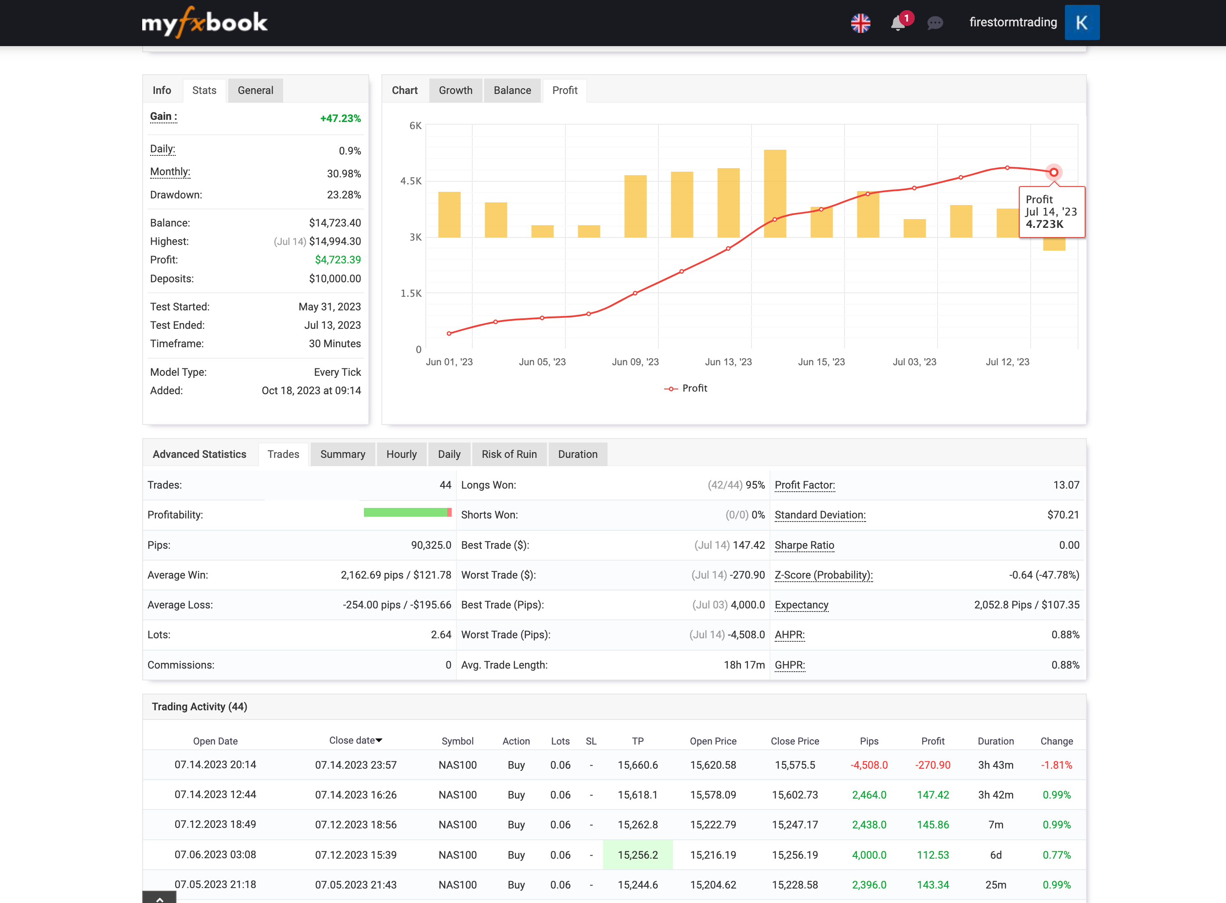Sort trades by Open Date column

(216, 741)
